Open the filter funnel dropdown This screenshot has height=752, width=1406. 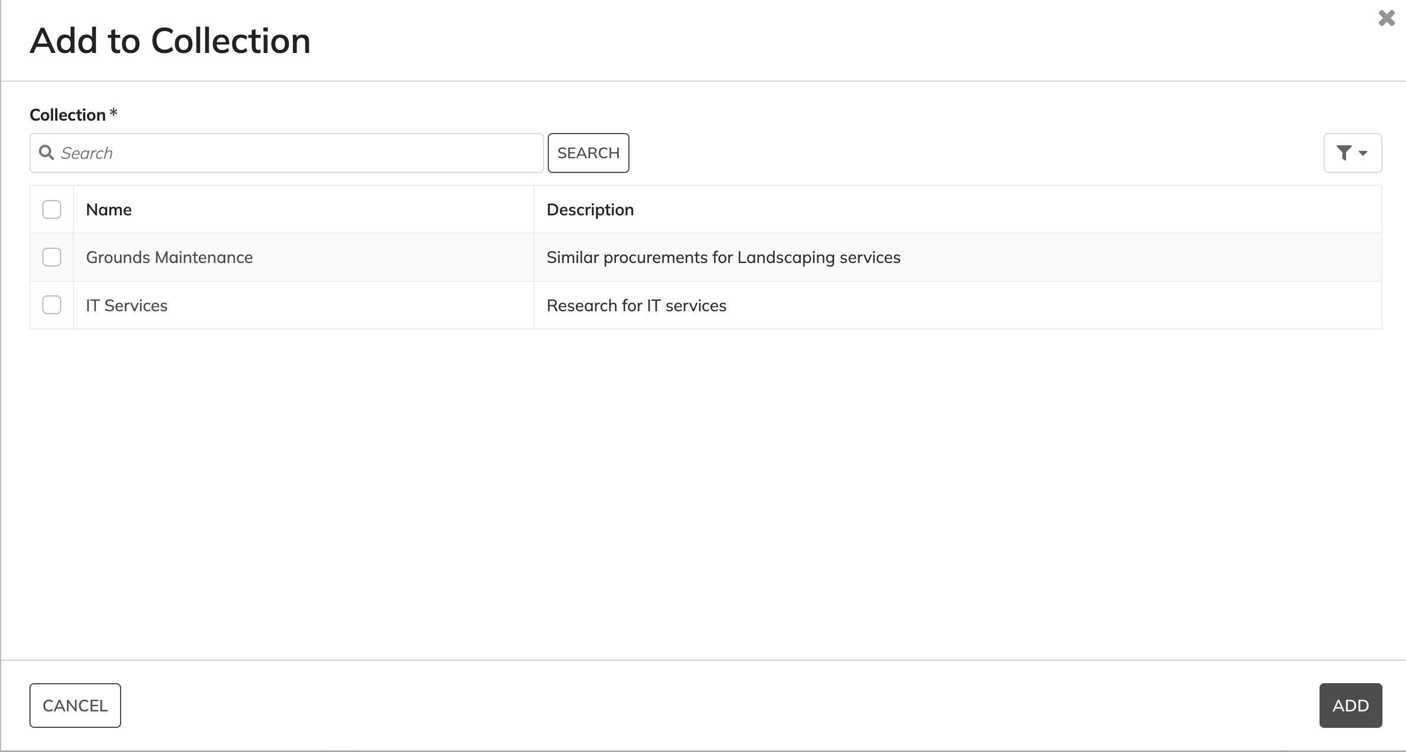click(1352, 153)
